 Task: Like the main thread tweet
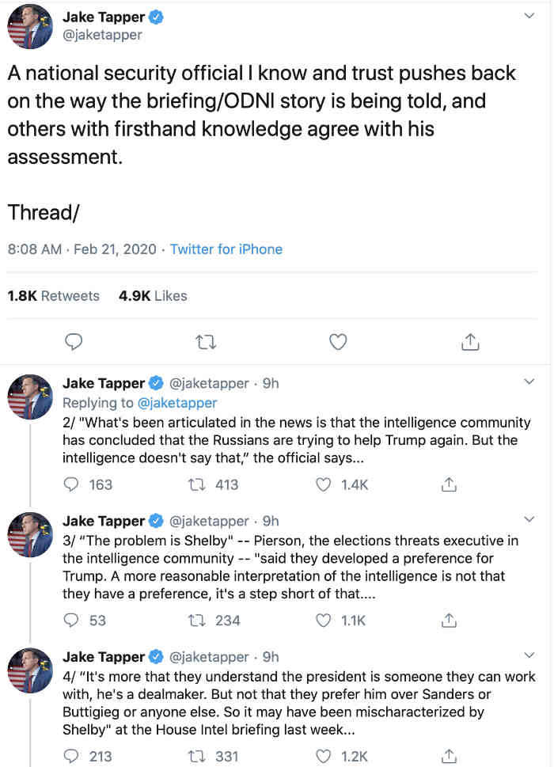pos(338,342)
